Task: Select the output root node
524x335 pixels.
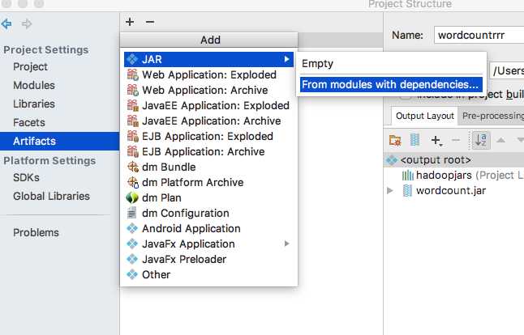Action: 435,159
